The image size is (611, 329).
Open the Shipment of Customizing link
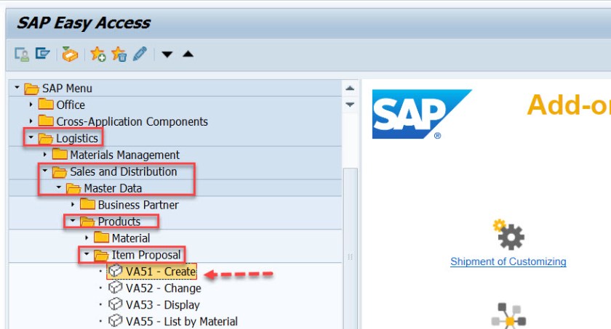pos(508,261)
